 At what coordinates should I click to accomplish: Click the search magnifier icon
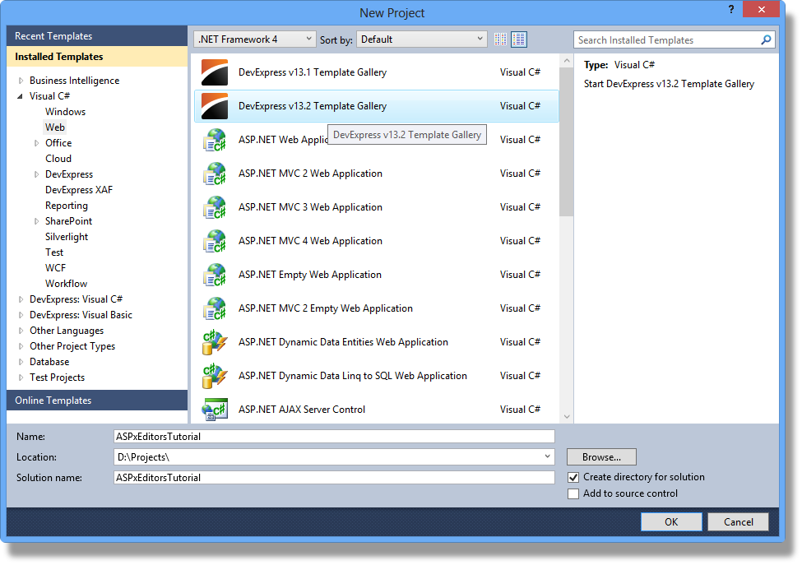tap(766, 39)
